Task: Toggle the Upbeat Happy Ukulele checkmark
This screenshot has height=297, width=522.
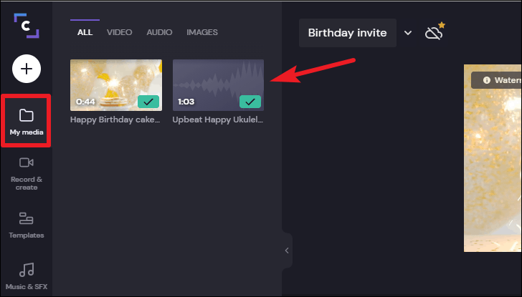Action: [250, 102]
